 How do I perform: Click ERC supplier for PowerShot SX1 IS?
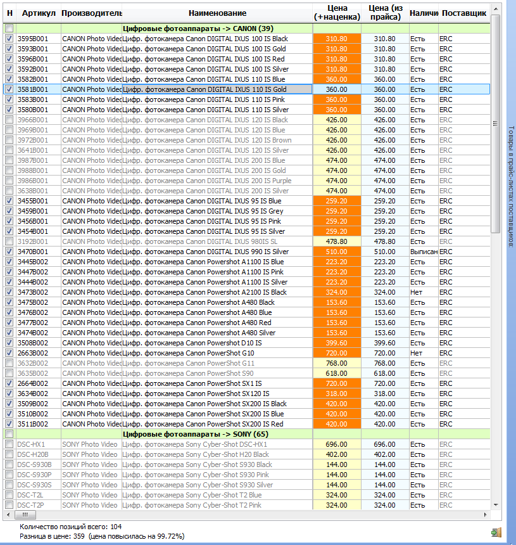point(464,383)
